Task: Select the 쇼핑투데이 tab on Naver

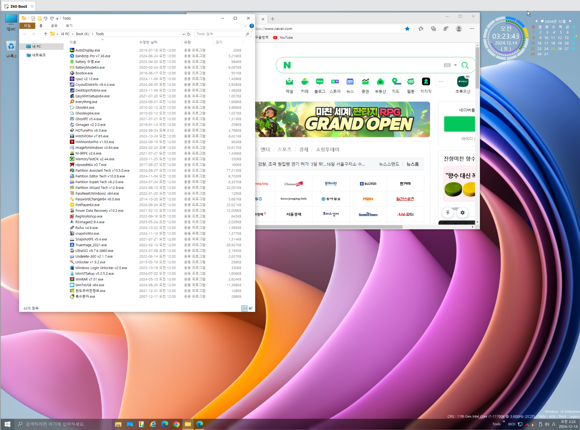Action: (328, 150)
